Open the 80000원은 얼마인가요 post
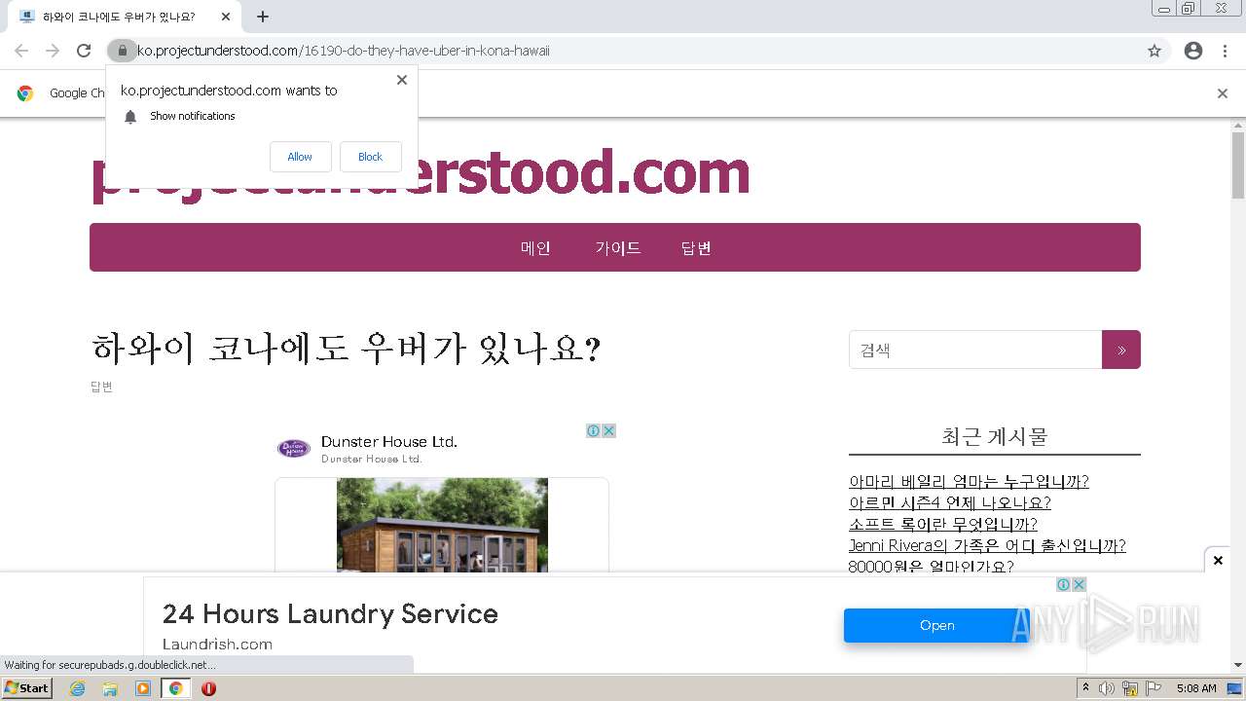Image resolution: width=1246 pixels, height=701 pixels. point(932,567)
